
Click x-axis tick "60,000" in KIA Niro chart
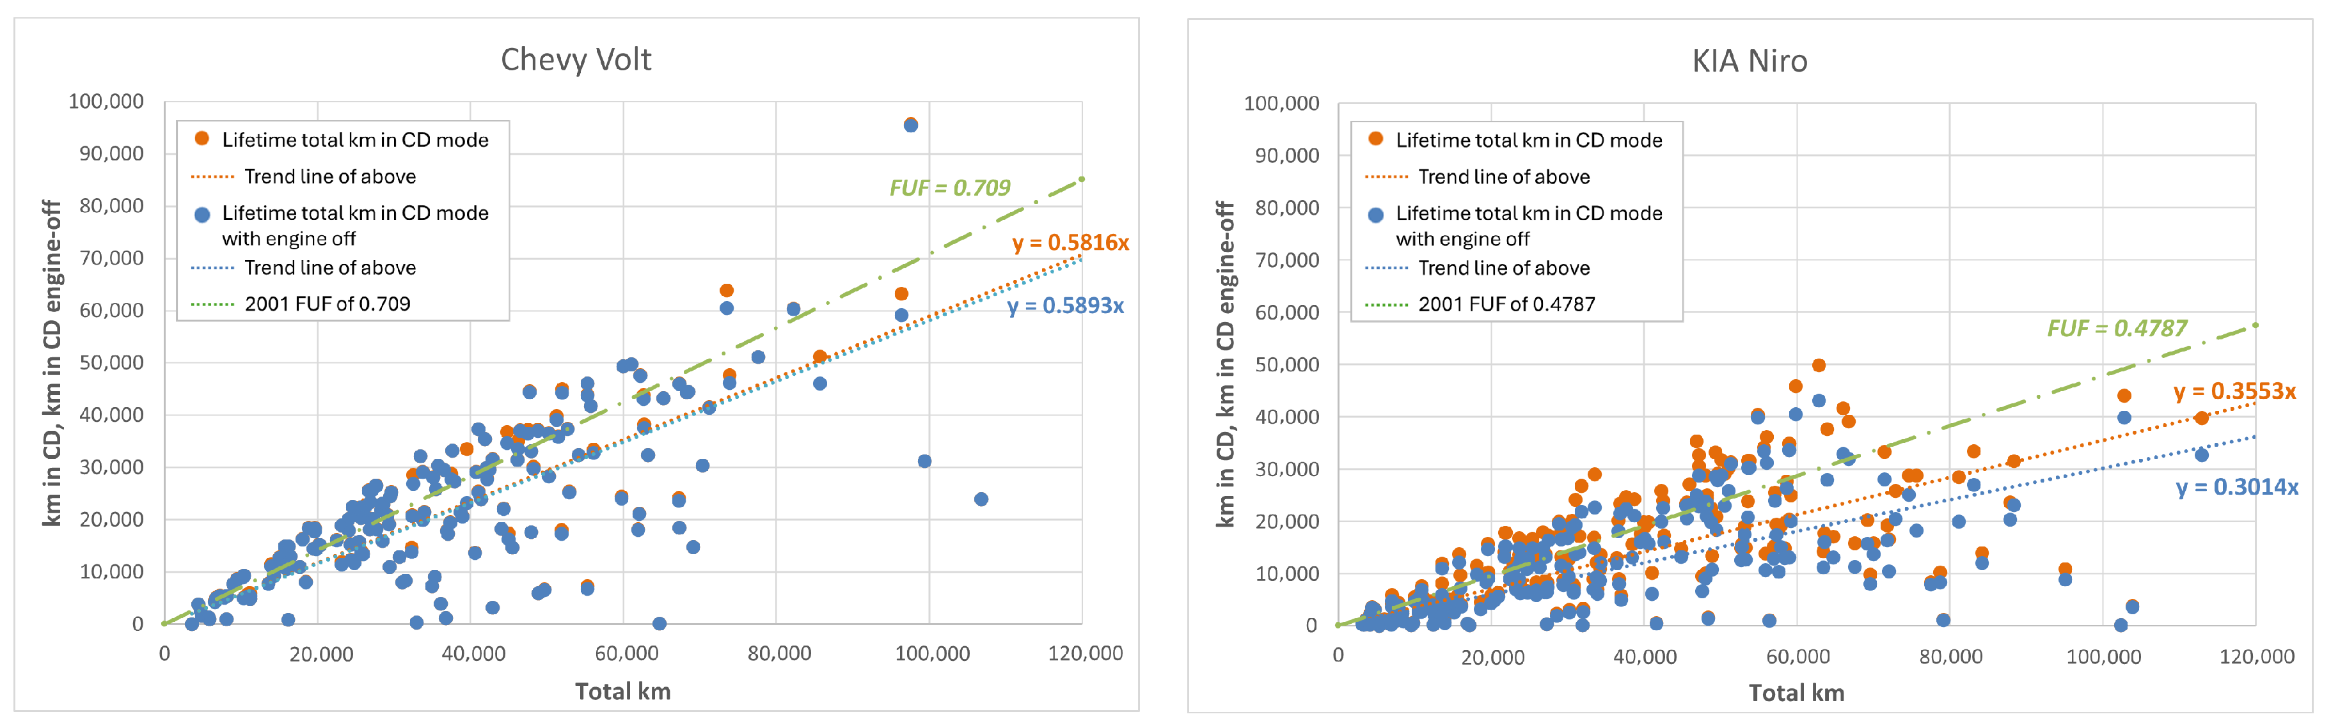1798,656
